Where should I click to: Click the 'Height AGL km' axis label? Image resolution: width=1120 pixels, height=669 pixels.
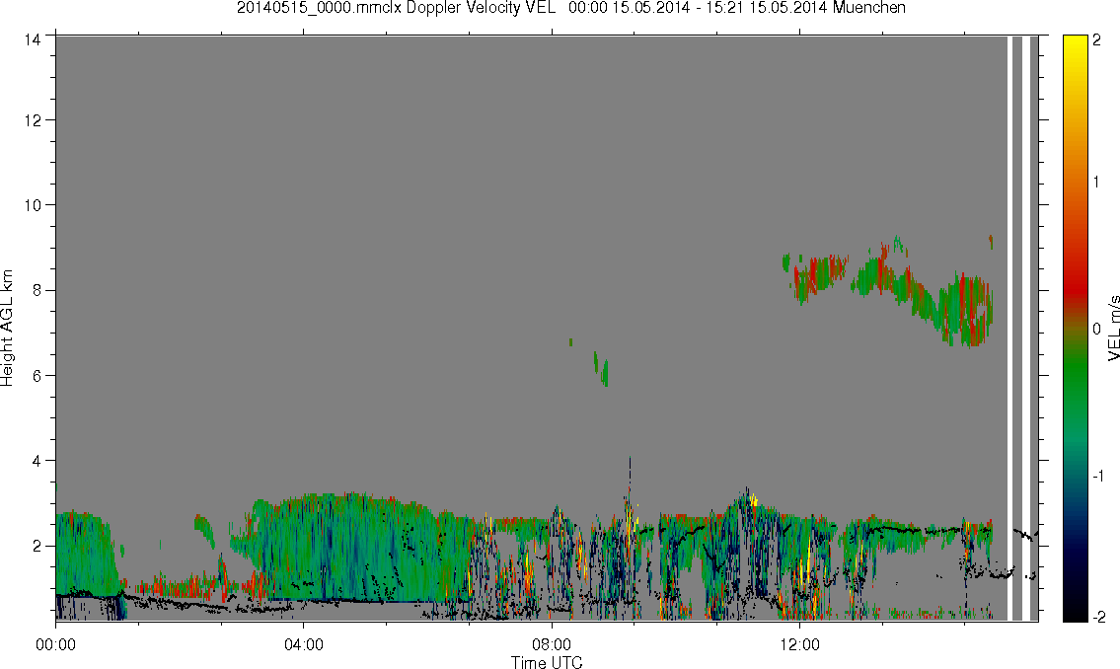[x=7, y=328]
